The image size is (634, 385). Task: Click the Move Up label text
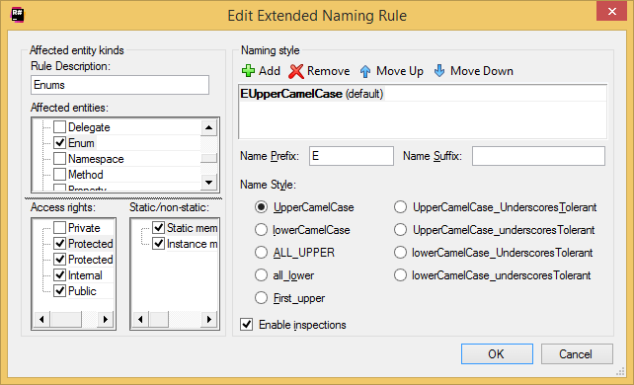point(400,71)
